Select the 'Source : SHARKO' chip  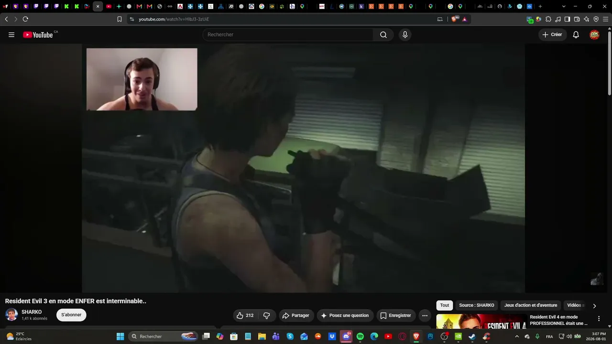click(477, 305)
